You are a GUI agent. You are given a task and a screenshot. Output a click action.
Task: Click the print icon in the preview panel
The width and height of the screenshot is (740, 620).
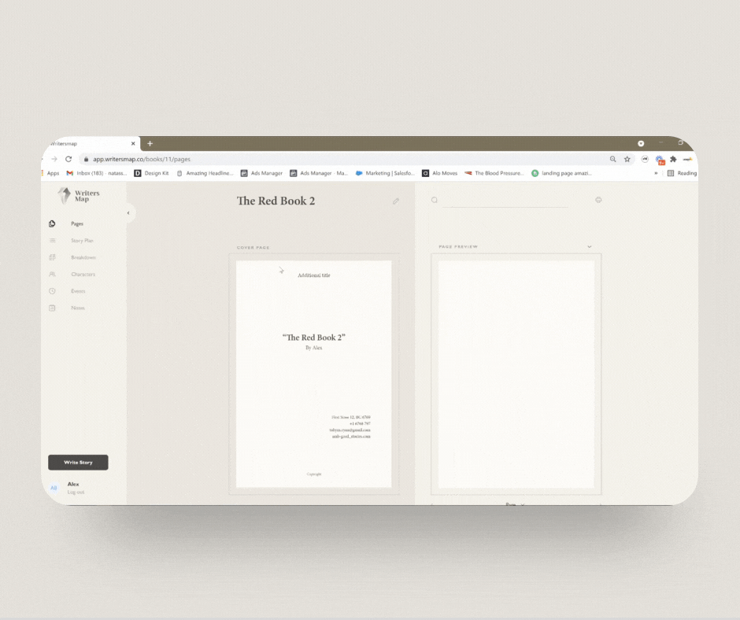pyautogui.click(x=598, y=200)
